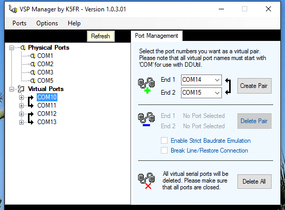Image resolution: width=285 pixels, height=210 pixels.
Task: Click the Physical Ports connector icon
Action: coord(23,48)
